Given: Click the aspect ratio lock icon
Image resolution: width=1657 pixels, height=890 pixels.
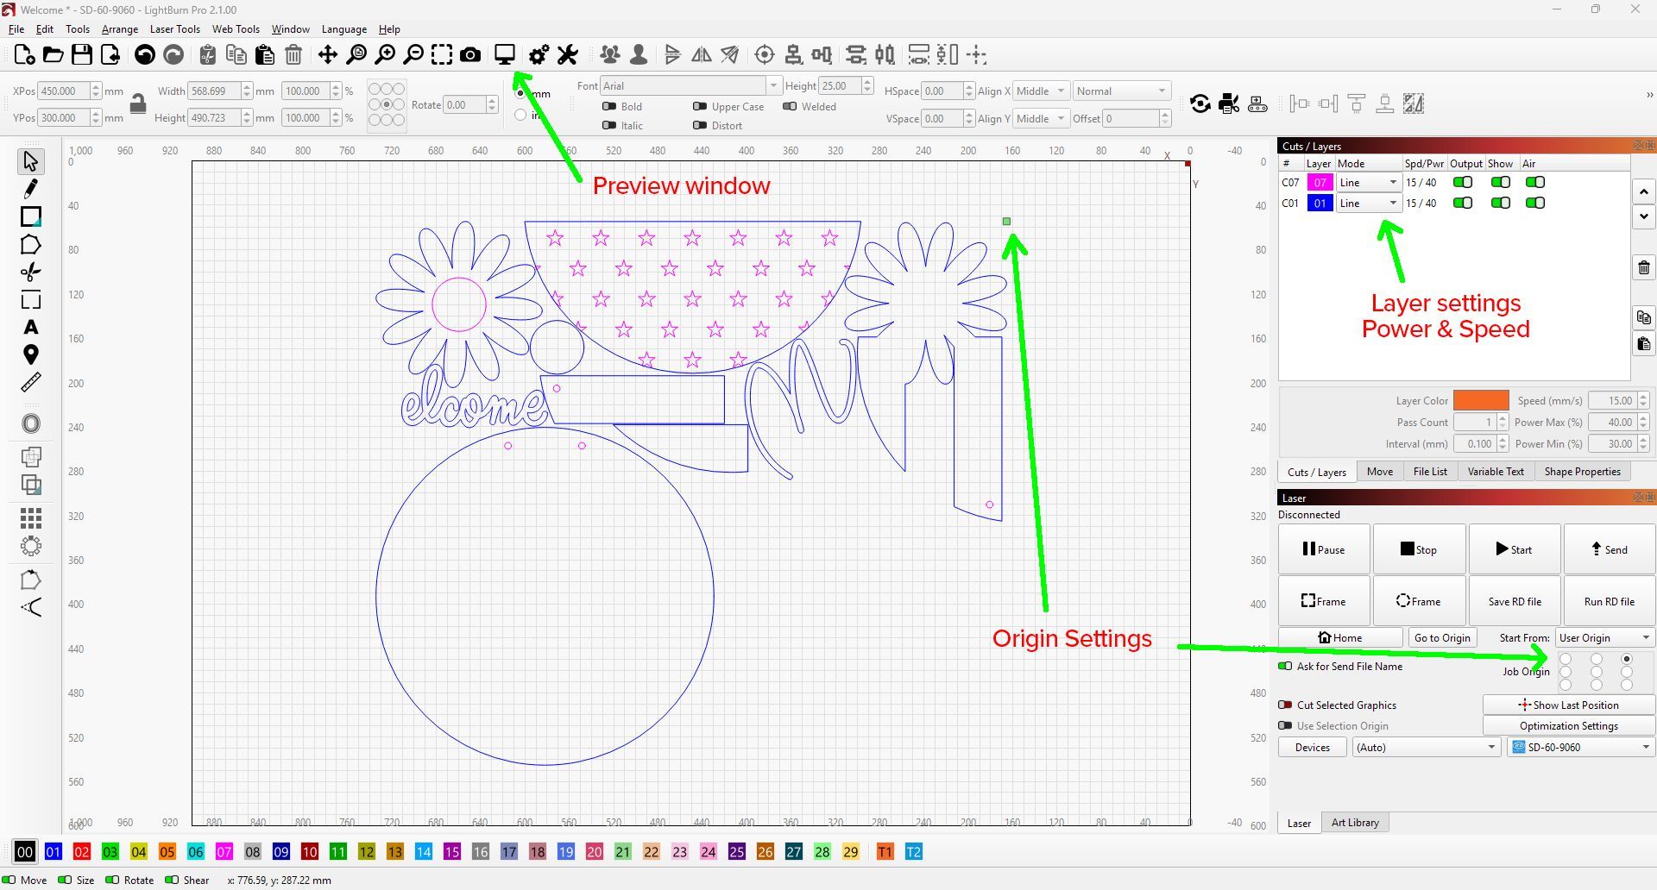Looking at the screenshot, I should coord(137,104).
